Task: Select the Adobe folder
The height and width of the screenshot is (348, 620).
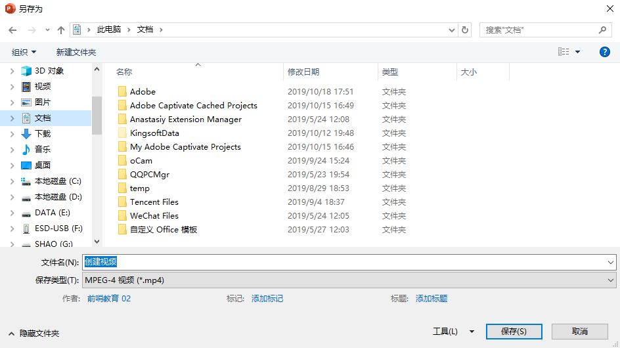Action: (143, 92)
